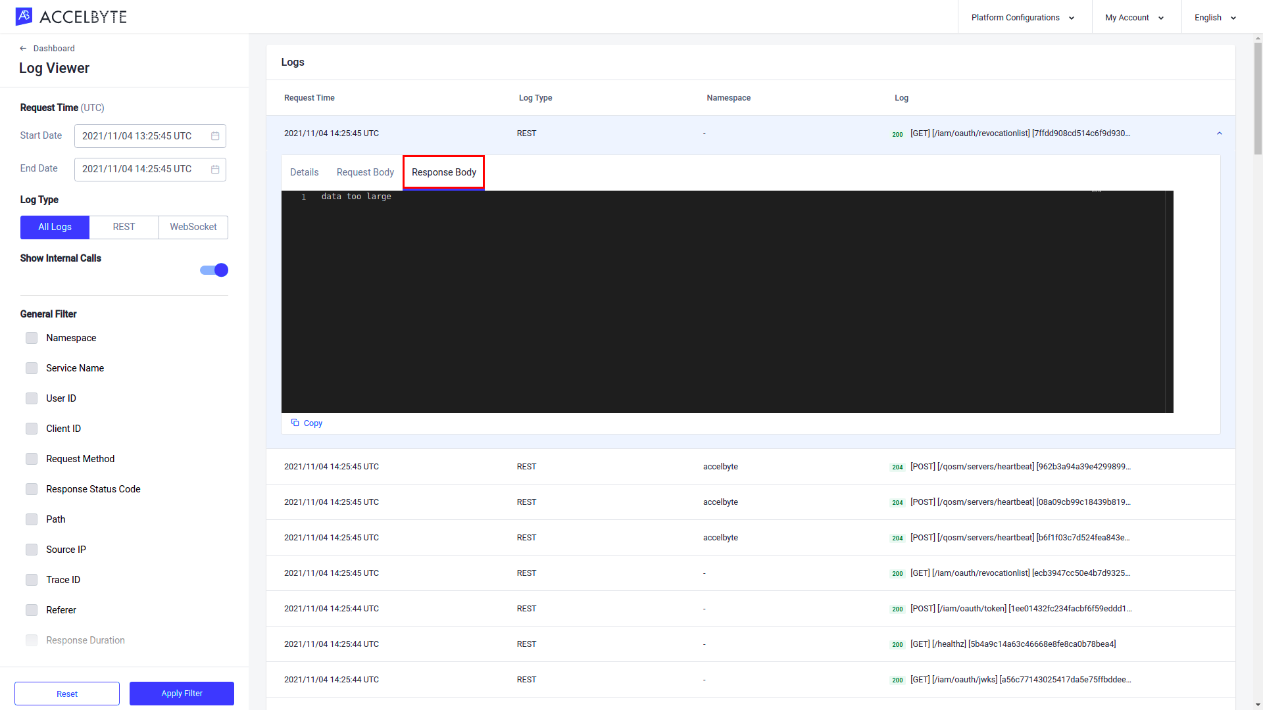Select the REST log type tab
The height and width of the screenshot is (710, 1263).
click(x=123, y=227)
